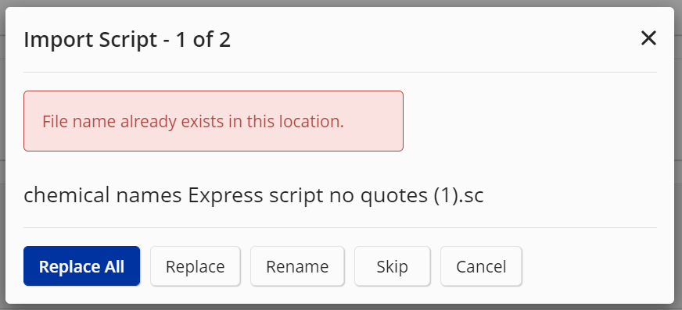Viewport: 682px width, 310px height.
Task: Click the 'File name already exists' message text
Action: [193, 122]
